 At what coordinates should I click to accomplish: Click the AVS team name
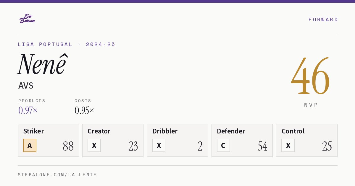tap(26, 86)
